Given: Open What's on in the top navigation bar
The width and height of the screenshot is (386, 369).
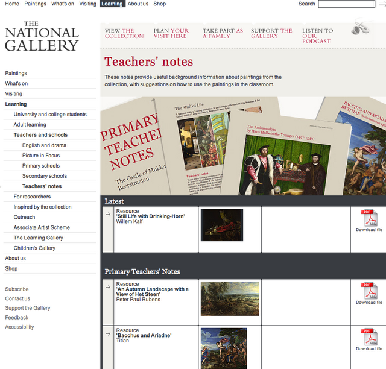Looking at the screenshot, I should (x=63, y=4).
